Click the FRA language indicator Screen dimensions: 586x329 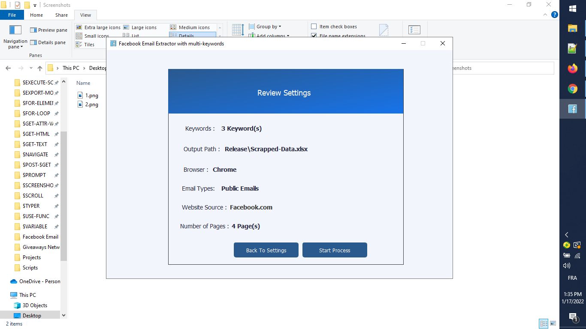[x=572, y=278]
